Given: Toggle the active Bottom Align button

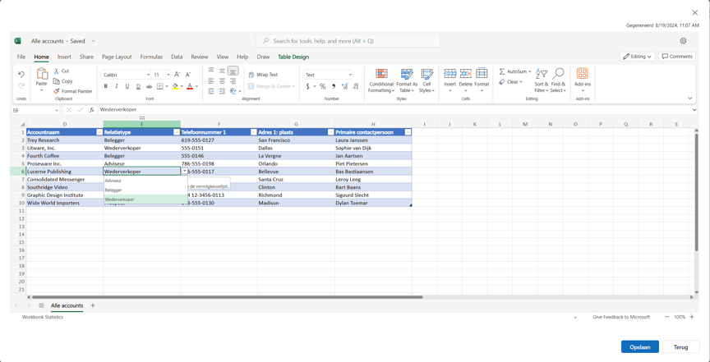Looking at the screenshot, I should point(233,70).
